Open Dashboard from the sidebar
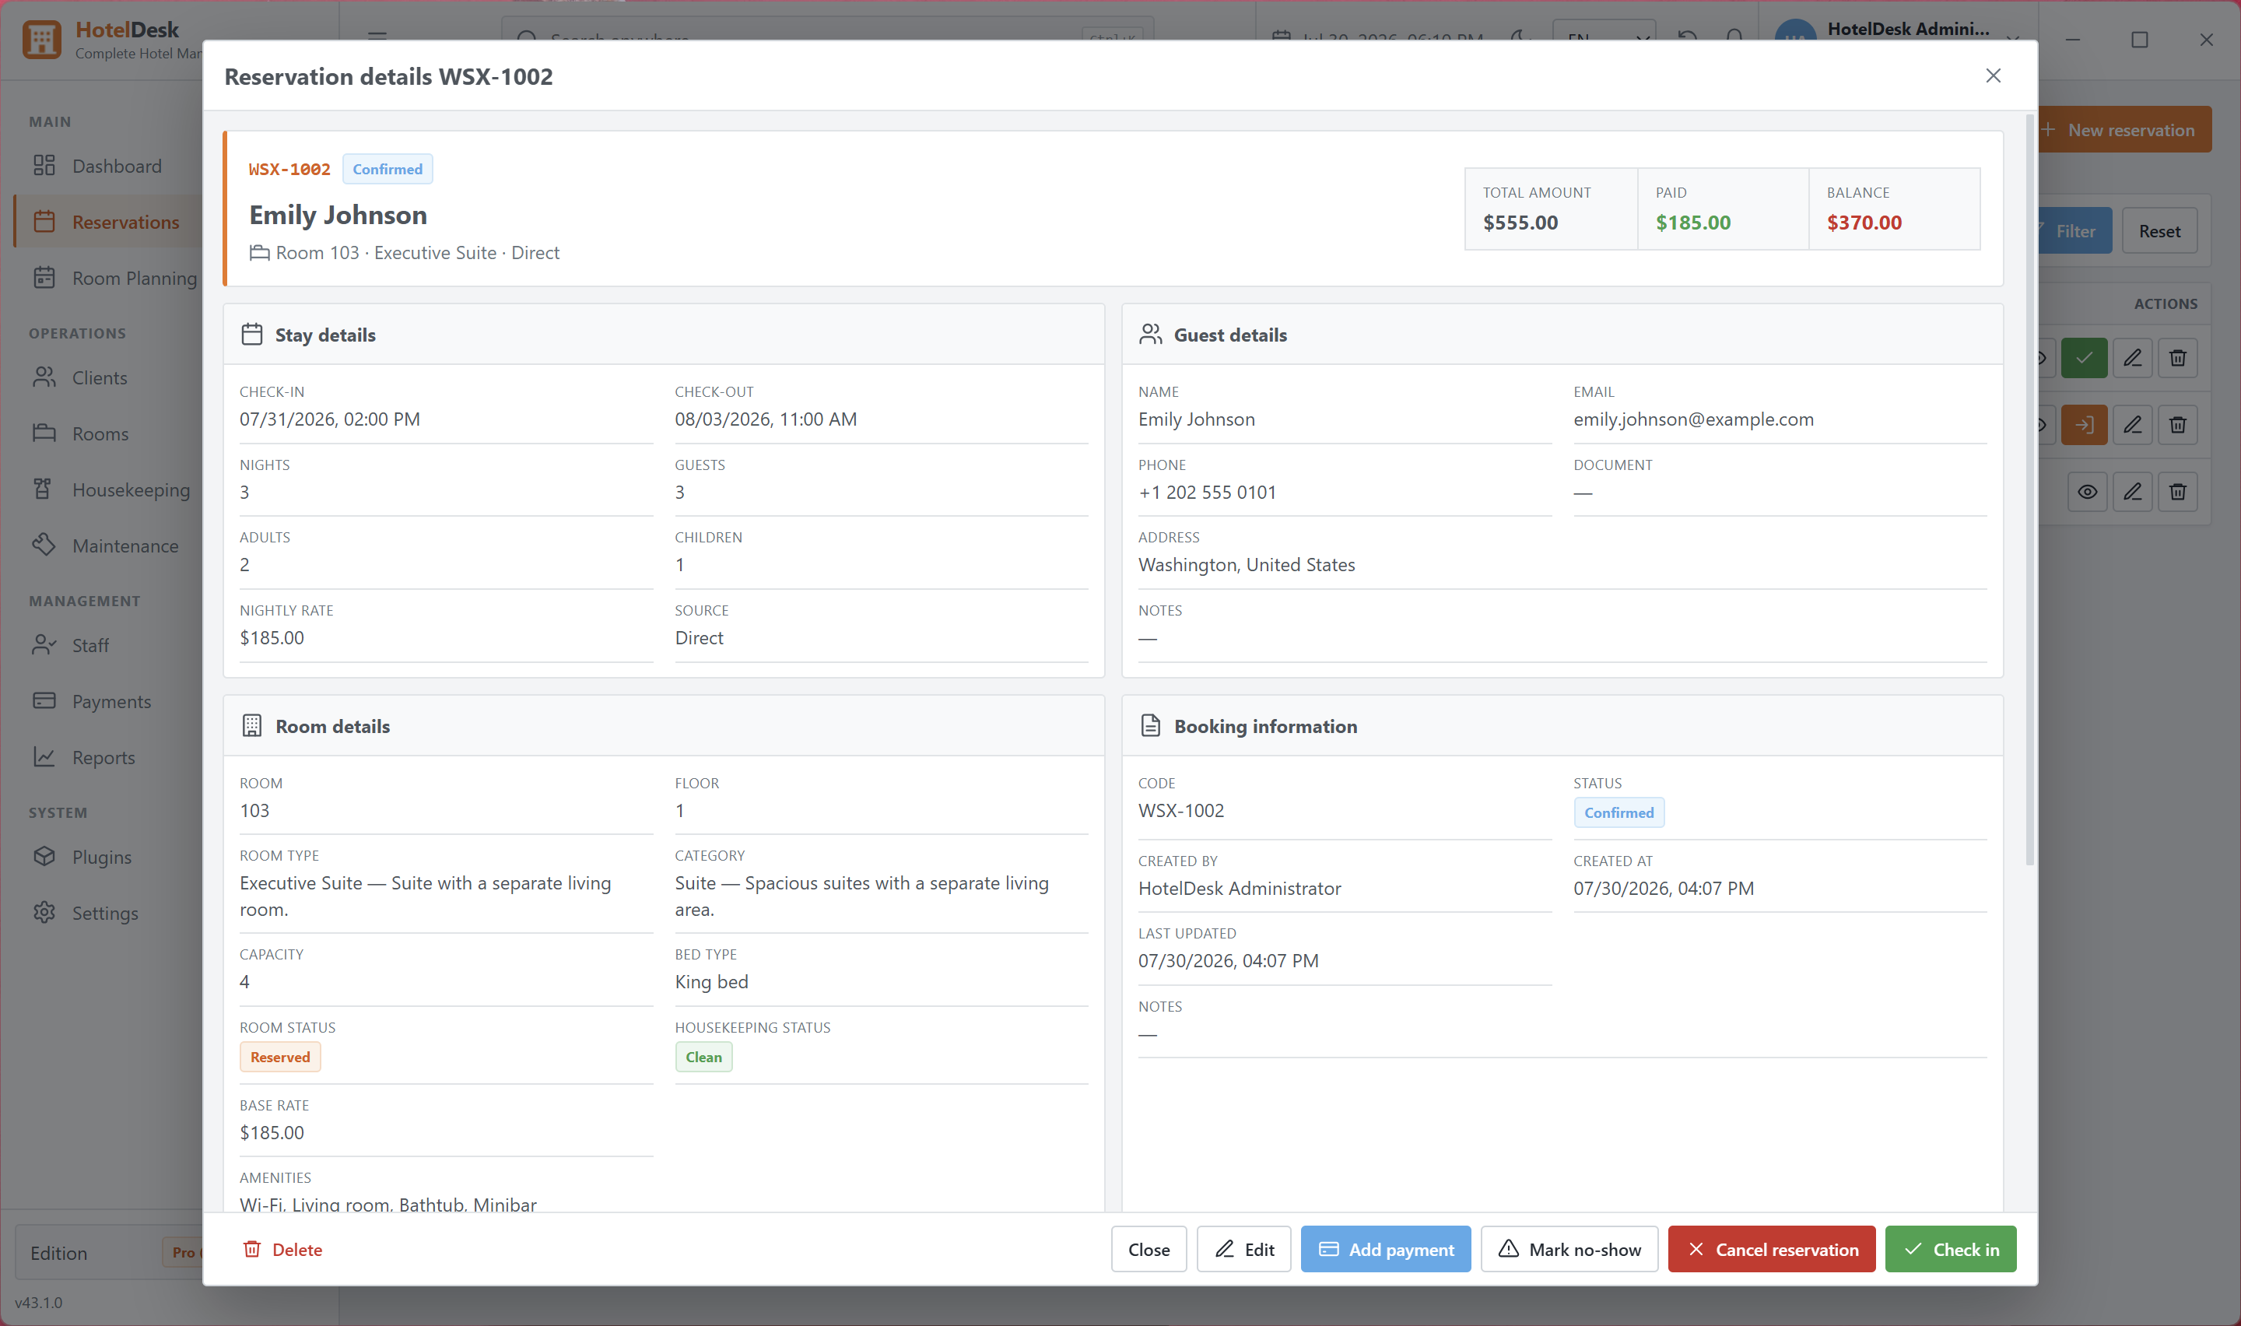Screen dimensions: 2241x1326 (x=107, y=167)
